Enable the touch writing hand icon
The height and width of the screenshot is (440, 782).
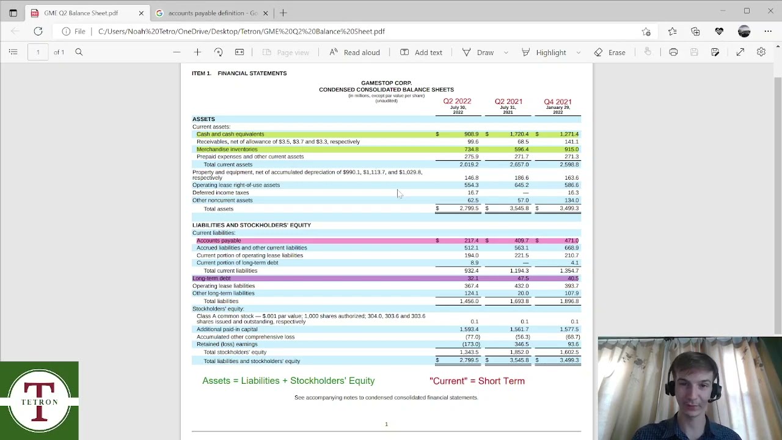point(648,52)
